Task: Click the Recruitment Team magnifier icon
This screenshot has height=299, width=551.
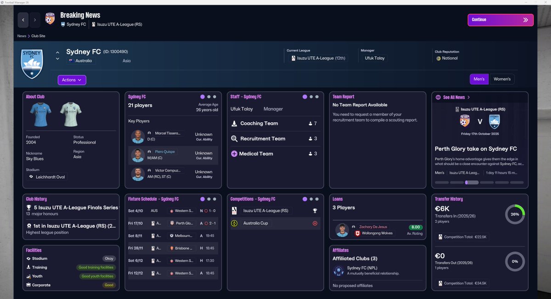Action: click(234, 139)
